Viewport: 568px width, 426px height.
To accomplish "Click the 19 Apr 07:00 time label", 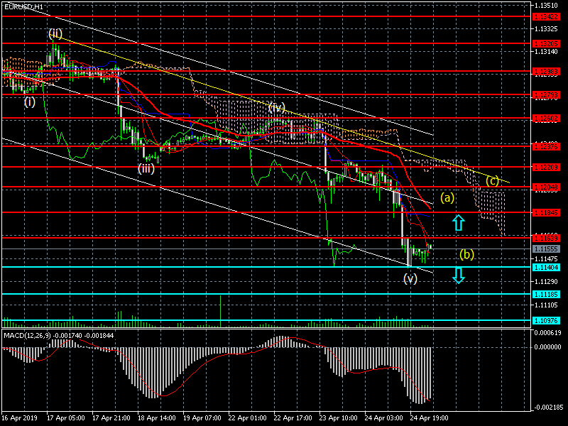I will (x=202, y=418).
